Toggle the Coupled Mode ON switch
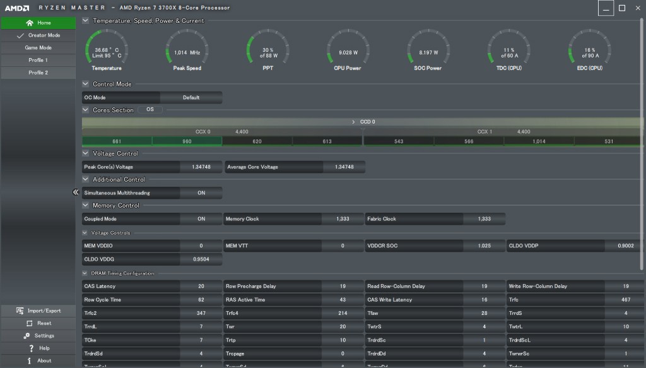 (201, 219)
